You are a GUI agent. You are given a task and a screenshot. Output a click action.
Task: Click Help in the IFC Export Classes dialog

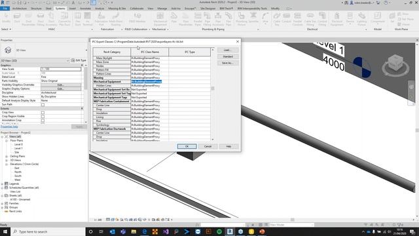pos(228,146)
